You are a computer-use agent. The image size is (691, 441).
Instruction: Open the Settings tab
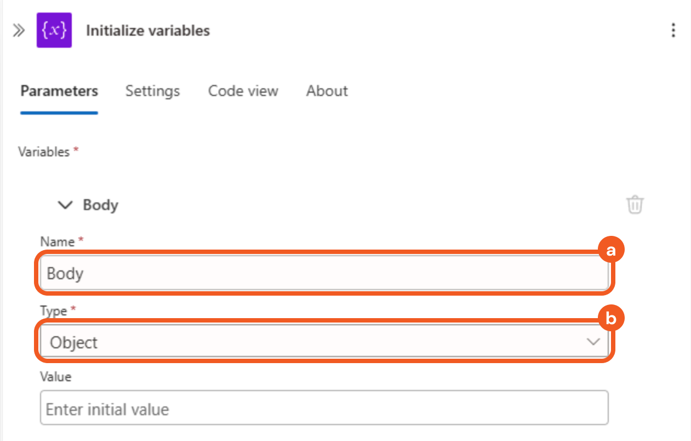coord(152,91)
